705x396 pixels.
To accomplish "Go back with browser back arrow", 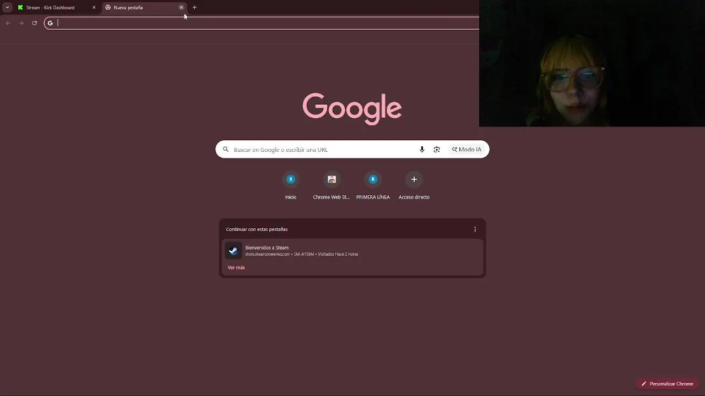I will 8,23.
